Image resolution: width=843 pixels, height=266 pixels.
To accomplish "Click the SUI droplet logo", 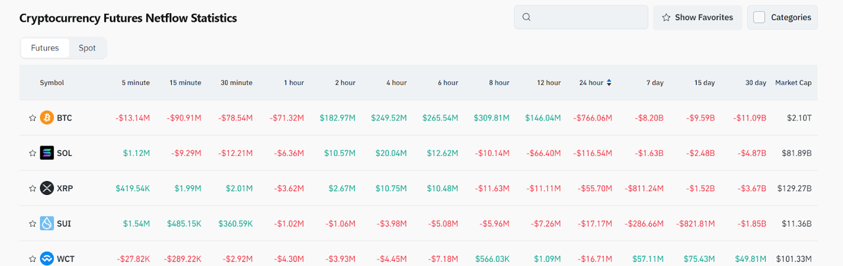I will tap(47, 223).
